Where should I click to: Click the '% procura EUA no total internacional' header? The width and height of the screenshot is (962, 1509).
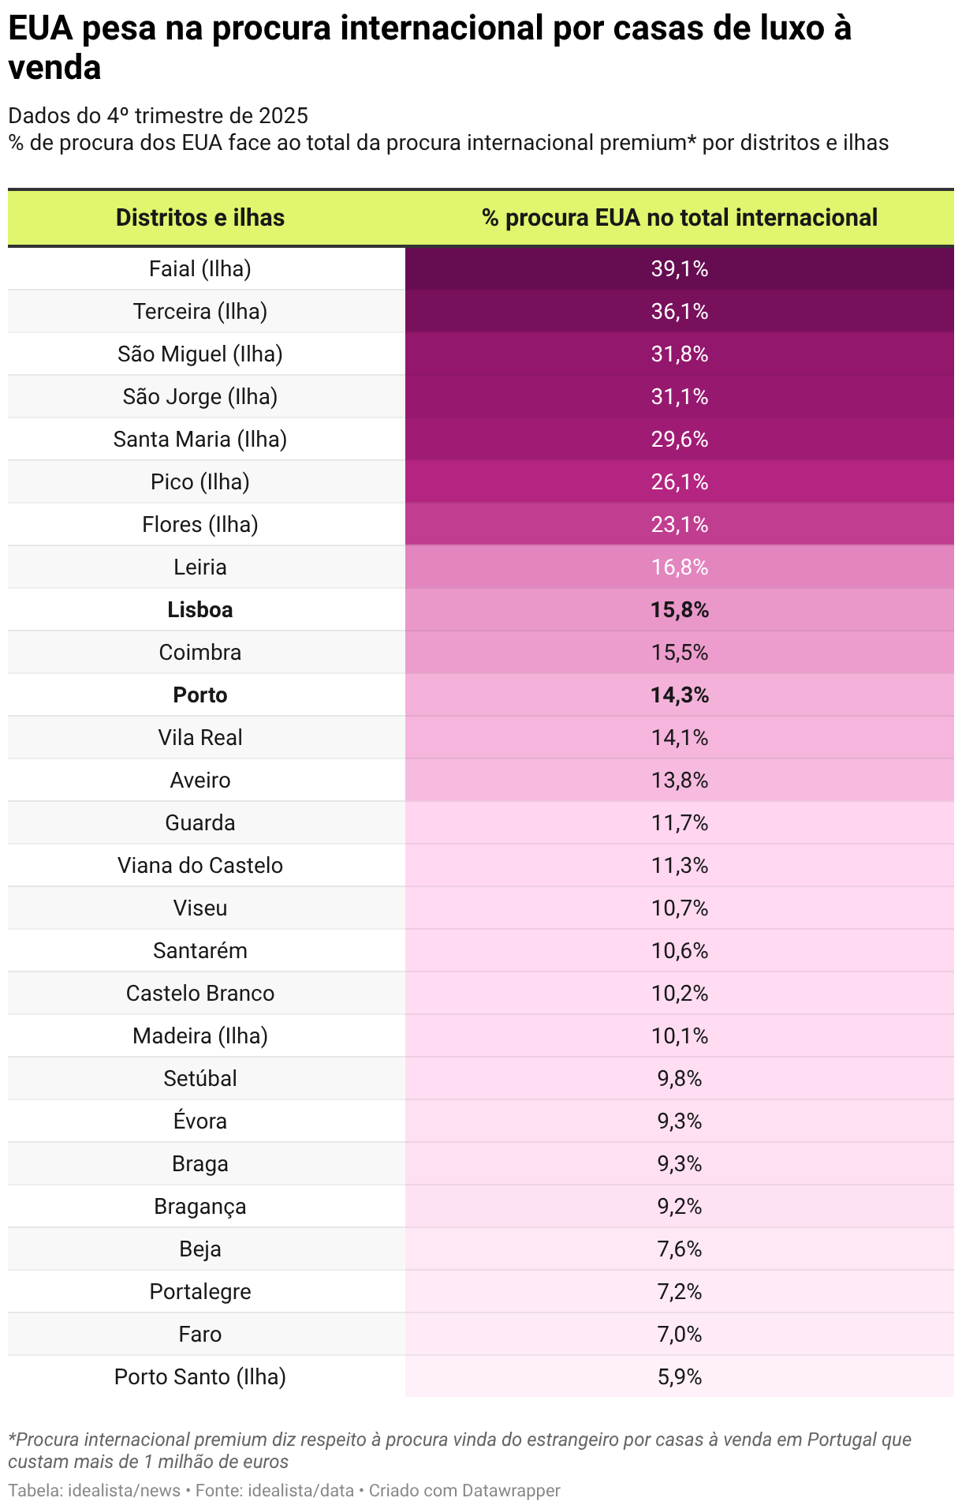pyautogui.click(x=679, y=218)
